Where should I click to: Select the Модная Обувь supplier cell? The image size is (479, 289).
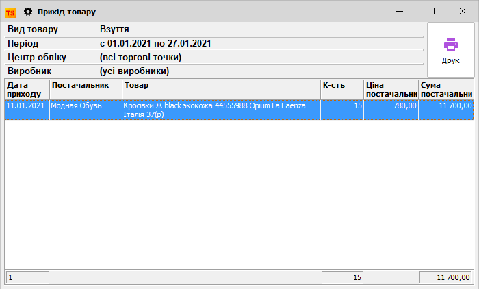click(x=86, y=106)
